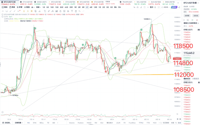Screen dimensions: 200x125
Task: Select the MACD indicator tab
Action: coord(89,123)
